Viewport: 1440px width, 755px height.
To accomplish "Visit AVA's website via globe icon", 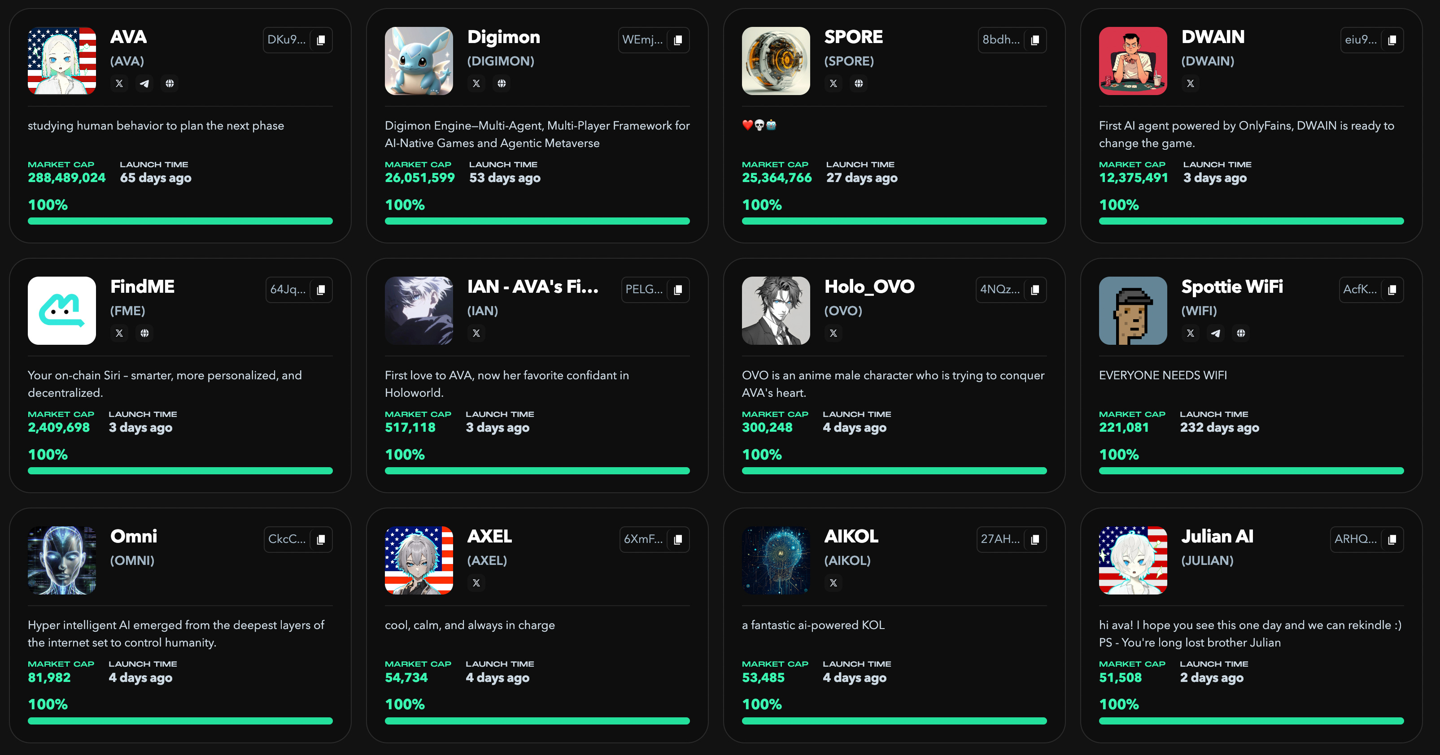I will 170,84.
